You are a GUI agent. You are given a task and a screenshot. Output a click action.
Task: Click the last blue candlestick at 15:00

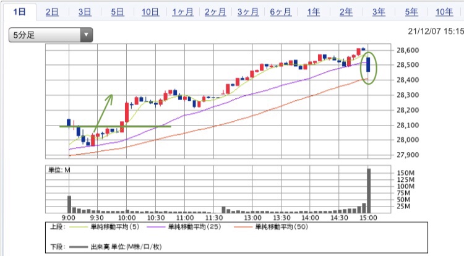pos(369,64)
